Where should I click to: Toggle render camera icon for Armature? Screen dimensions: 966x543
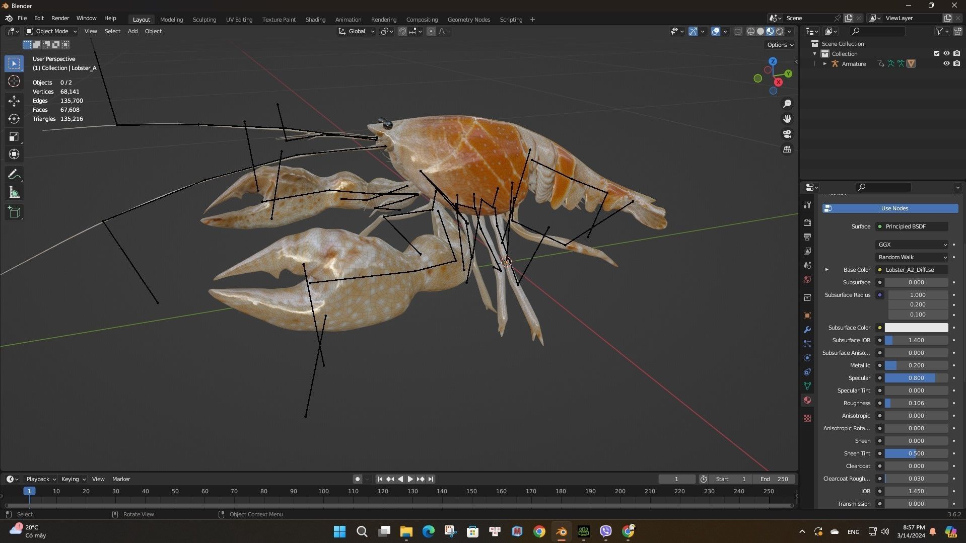(956, 63)
